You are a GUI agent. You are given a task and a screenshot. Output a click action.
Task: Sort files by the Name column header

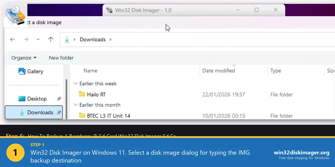90,70
